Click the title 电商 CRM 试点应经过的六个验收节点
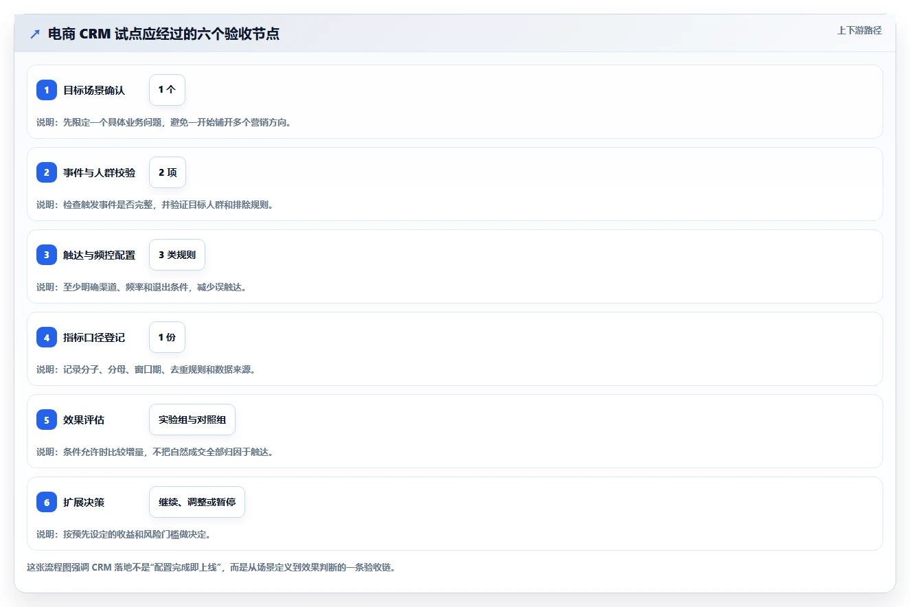This screenshot has height=607, width=910. click(x=163, y=34)
